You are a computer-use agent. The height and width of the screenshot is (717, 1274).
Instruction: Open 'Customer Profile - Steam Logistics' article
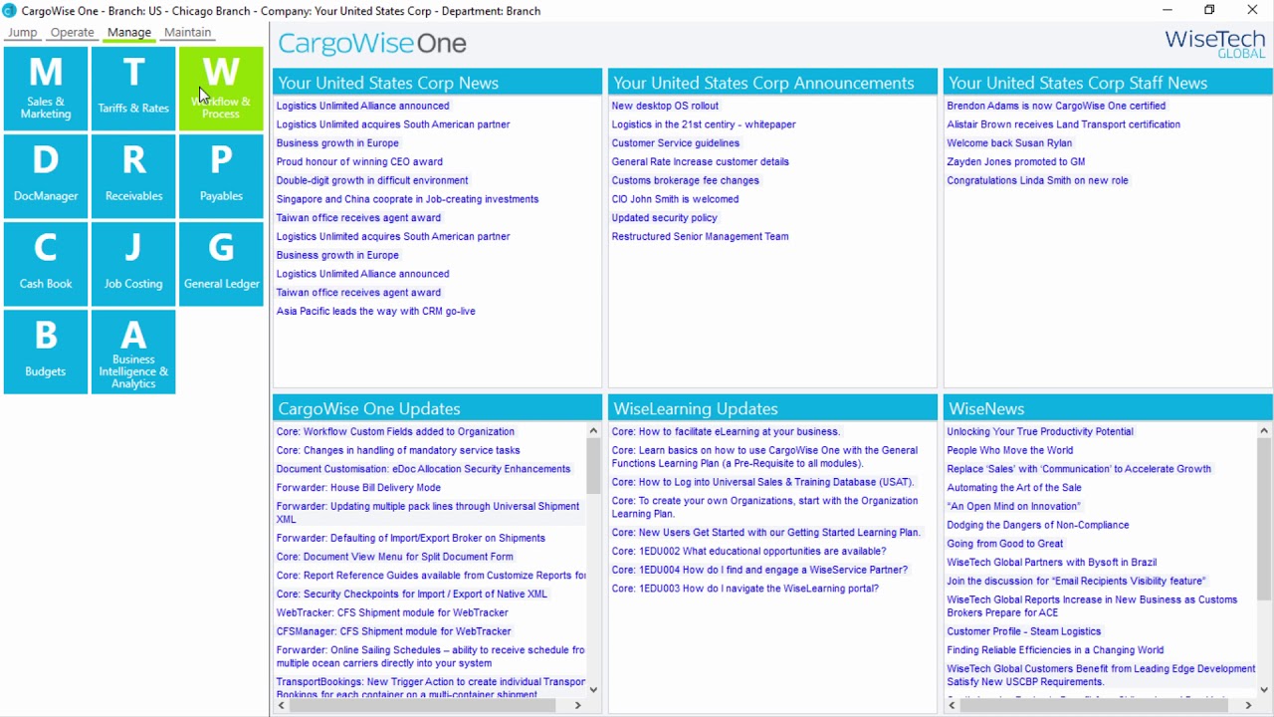pyautogui.click(x=1024, y=631)
